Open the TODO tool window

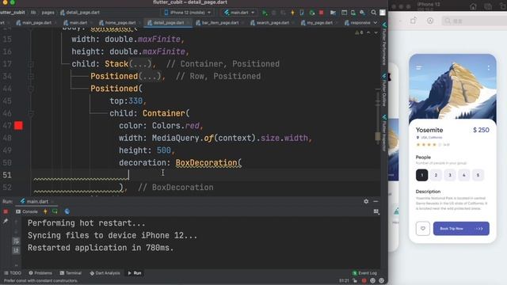point(13,273)
